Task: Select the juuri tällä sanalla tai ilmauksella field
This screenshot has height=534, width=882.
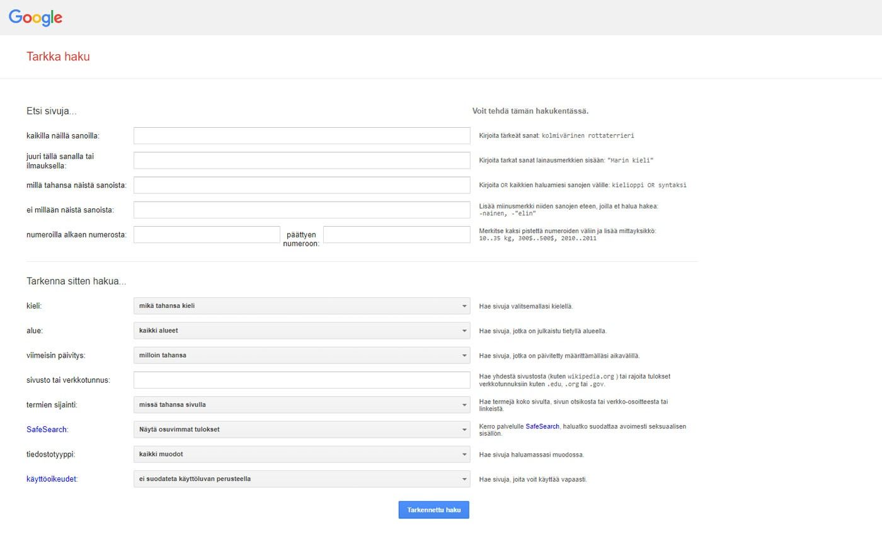Action: 301,160
